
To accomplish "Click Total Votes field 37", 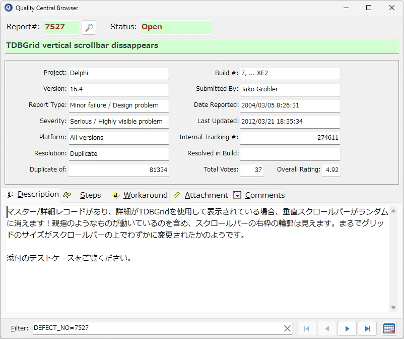I will (x=252, y=170).
